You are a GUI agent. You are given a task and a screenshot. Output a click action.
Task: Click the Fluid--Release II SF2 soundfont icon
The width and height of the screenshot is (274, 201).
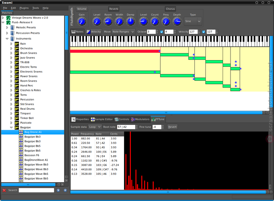point(8,22)
